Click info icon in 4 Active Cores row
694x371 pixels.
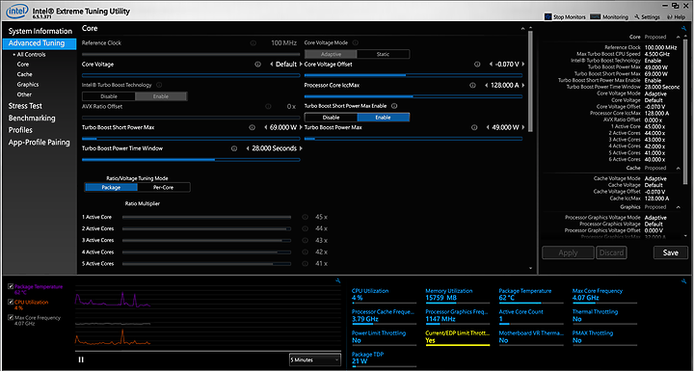click(305, 252)
